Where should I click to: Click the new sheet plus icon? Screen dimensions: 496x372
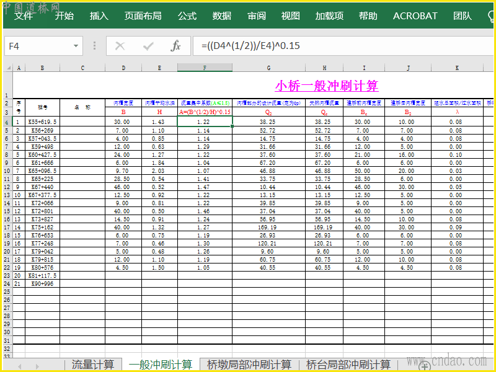point(425,366)
